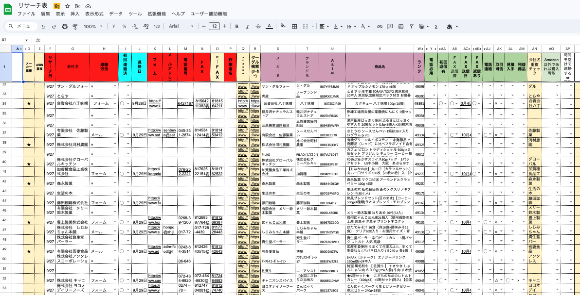Open the Google Sheets home icon
This screenshot has width=580, height=295.
point(8,9)
